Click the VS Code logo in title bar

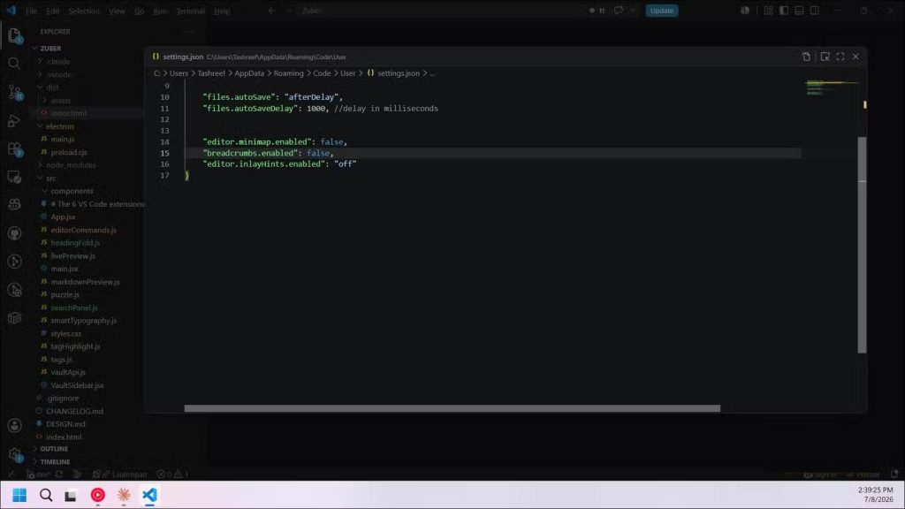(11, 11)
